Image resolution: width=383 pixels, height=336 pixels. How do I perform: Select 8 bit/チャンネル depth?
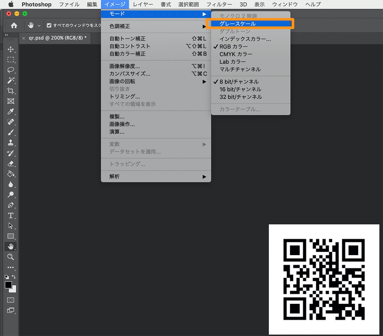(251, 82)
